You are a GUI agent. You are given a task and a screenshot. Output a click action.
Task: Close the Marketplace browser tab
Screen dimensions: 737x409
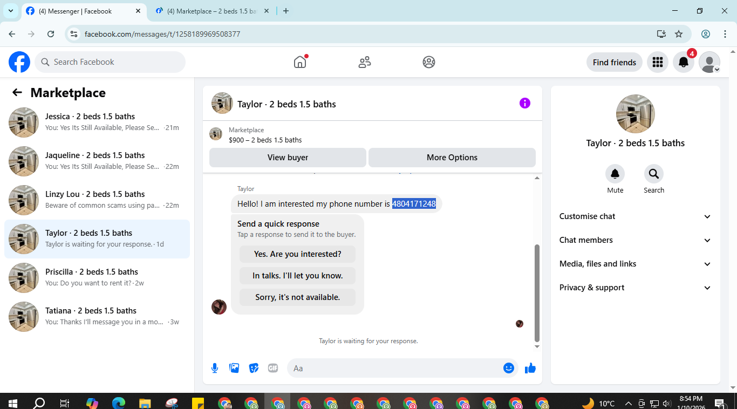coord(267,11)
